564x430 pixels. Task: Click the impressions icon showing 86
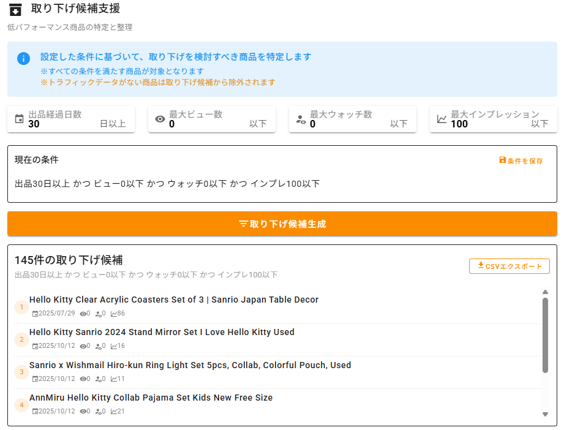click(x=114, y=314)
